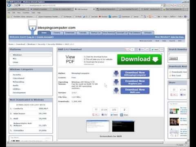Viewport: 196px width, 147px height.
Task: Click the Create Account link
Action: point(45,37)
